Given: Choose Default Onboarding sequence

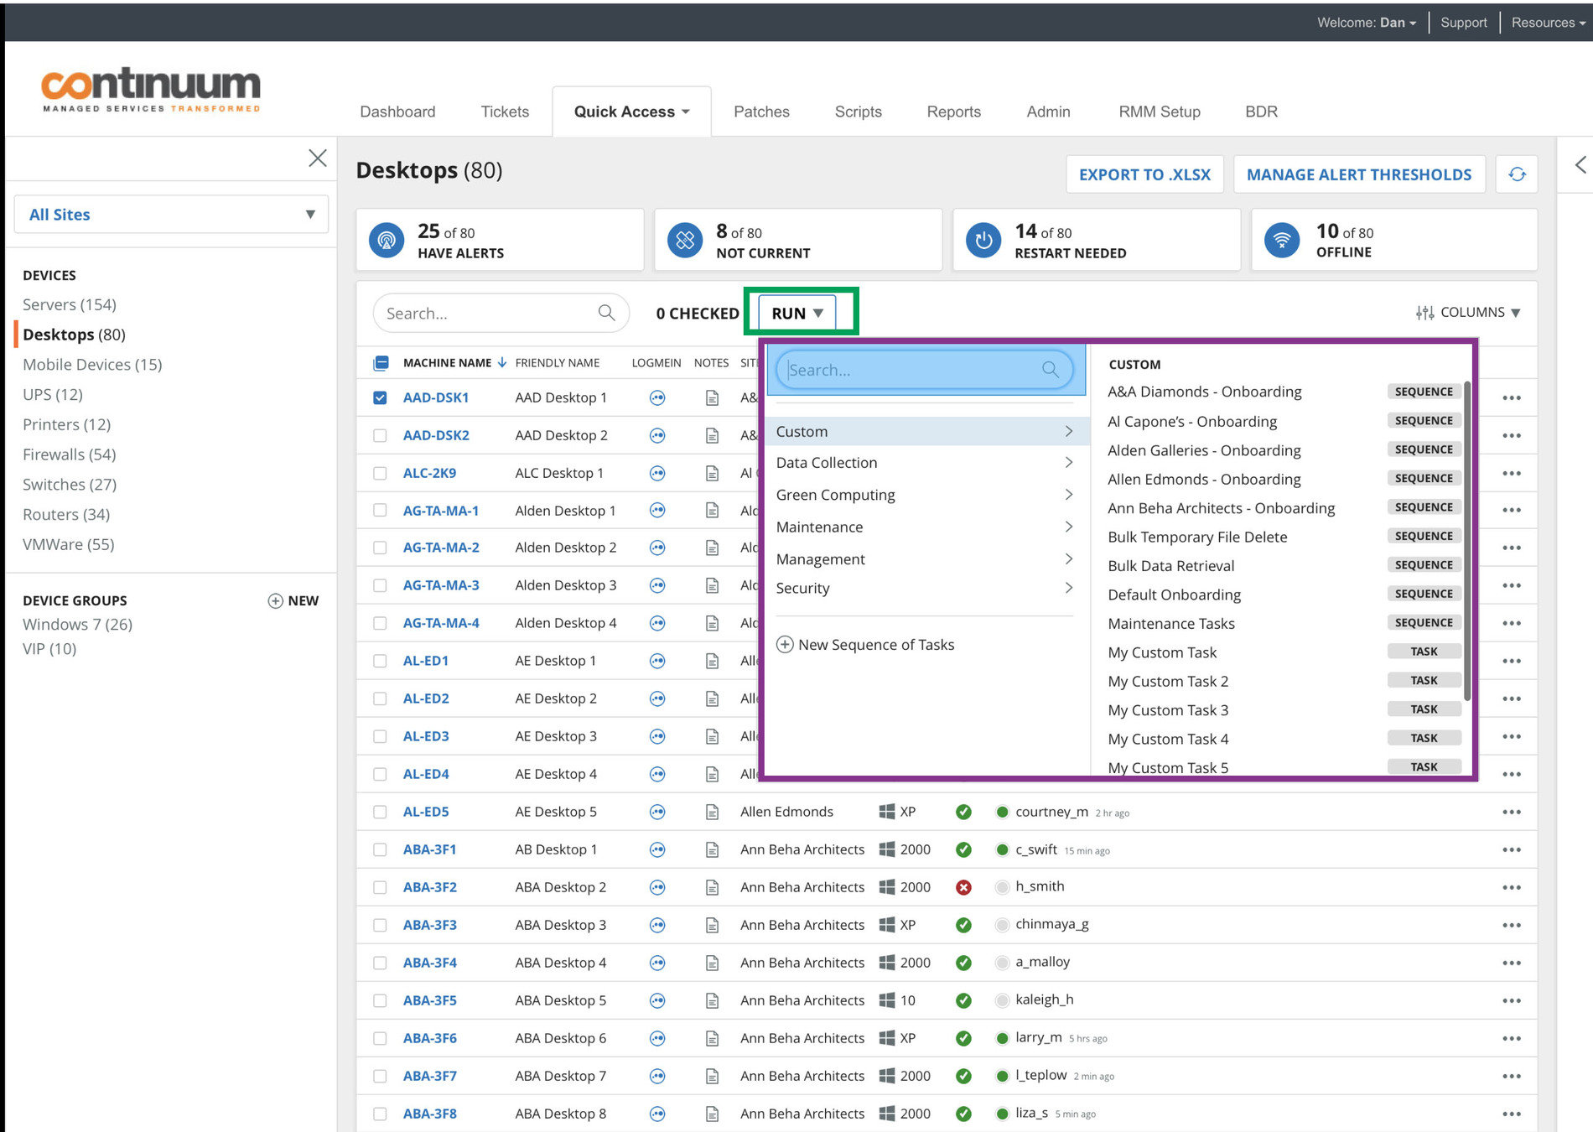Looking at the screenshot, I should (x=1174, y=595).
